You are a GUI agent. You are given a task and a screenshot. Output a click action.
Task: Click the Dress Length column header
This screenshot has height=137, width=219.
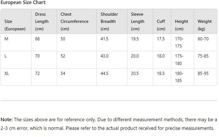(x=42, y=22)
